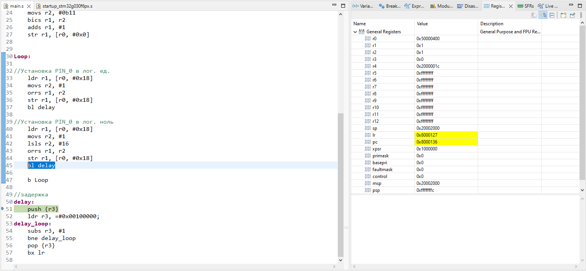This screenshot has width=586, height=271.
Task: Select the lr value 0x8000127
Action: pos(427,135)
